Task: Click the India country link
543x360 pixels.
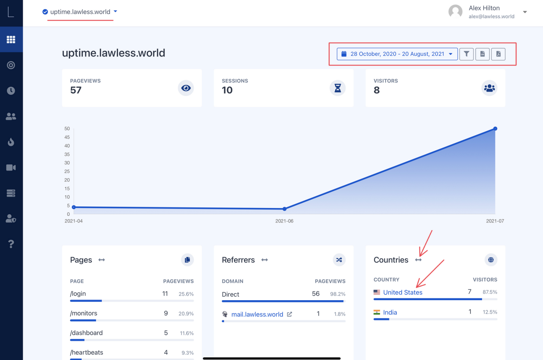Action: coord(390,312)
